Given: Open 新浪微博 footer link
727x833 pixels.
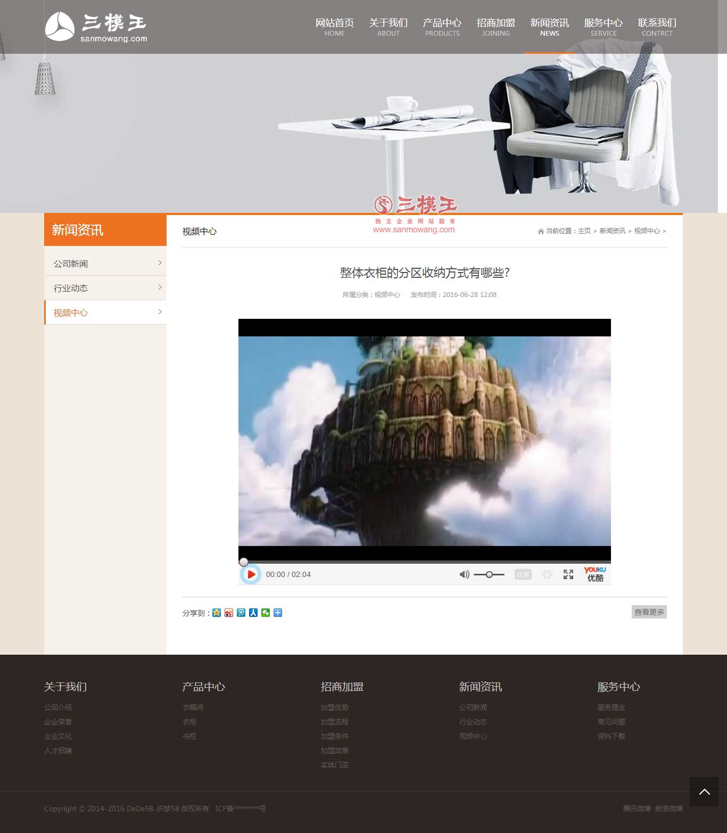Looking at the screenshot, I should [669, 809].
